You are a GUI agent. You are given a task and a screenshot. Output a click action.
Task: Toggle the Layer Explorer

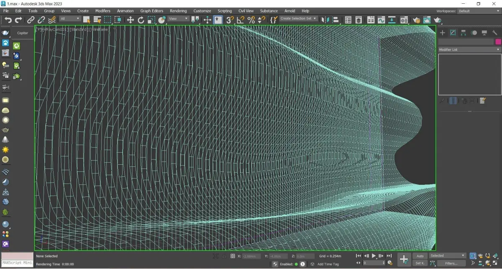[x=359, y=20]
